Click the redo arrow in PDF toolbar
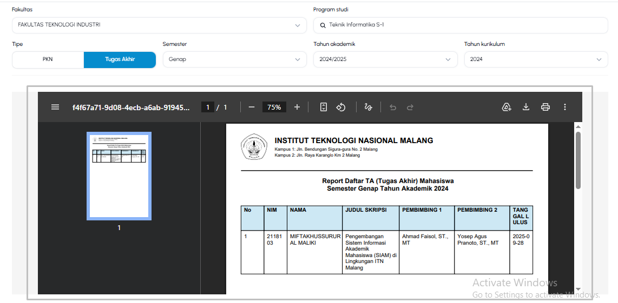The width and height of the screenshot is (618, 303). tap(410, 107)
